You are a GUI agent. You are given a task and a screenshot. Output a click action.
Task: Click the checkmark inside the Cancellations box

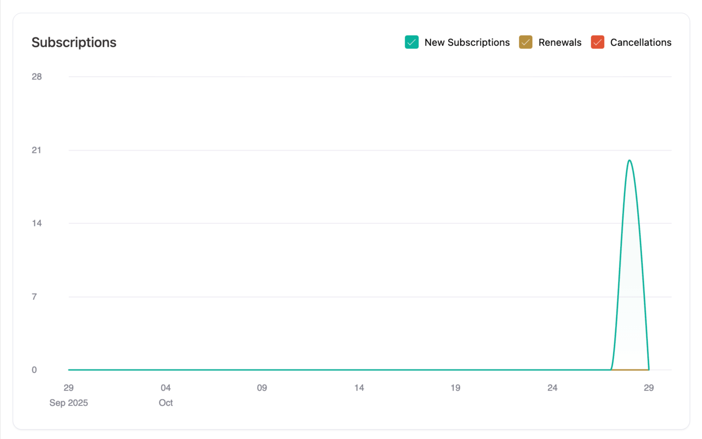pos(597,42)
